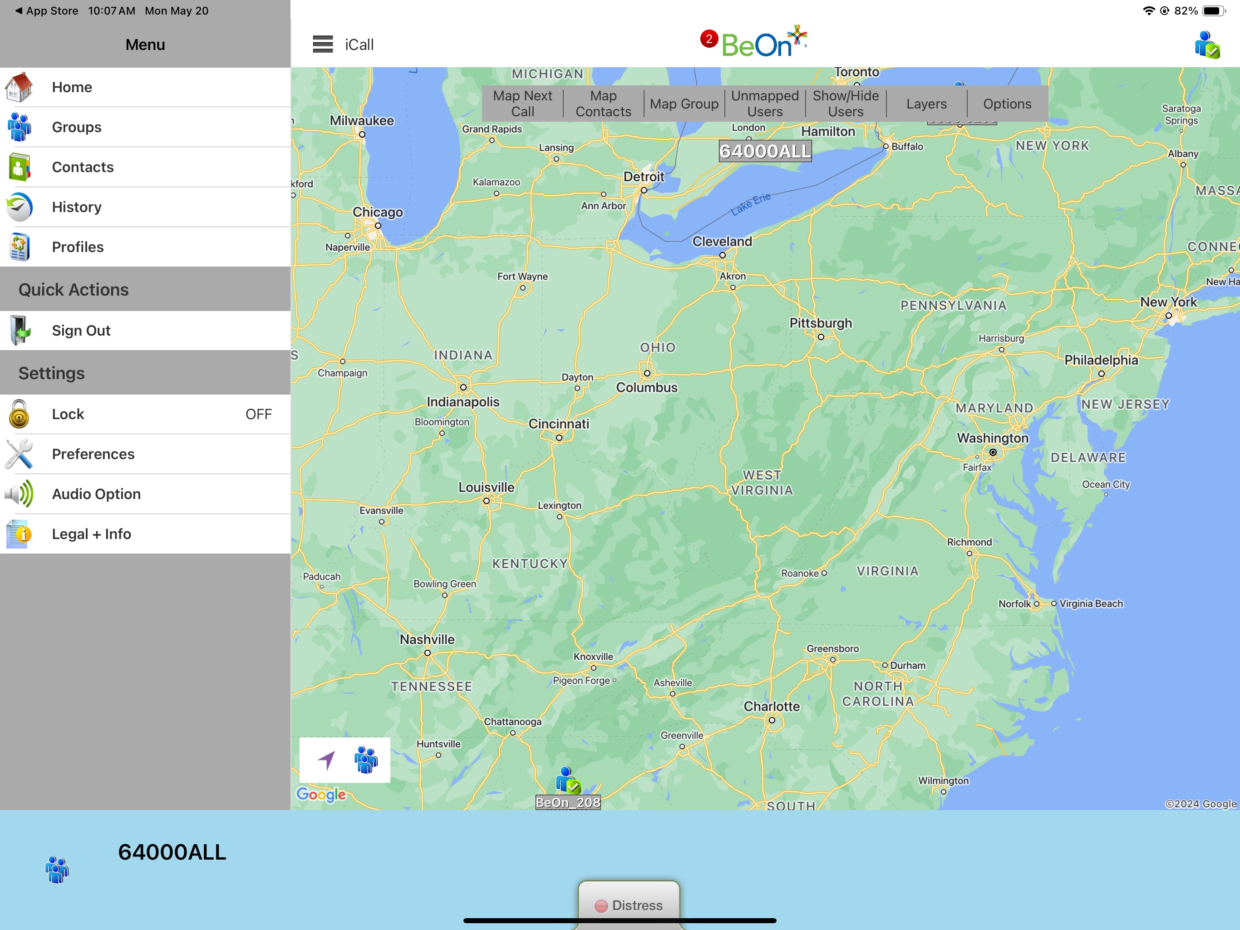Click the Google logo on map
This screenshot has height=930, width=1240.
321,794
